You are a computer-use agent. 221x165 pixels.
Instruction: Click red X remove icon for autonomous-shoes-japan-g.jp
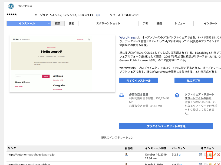219,155
